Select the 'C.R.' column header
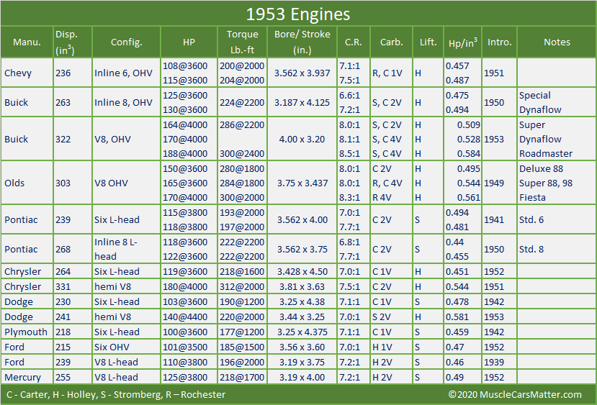The height and width of the screenshot is (405, 597). tap(354, 42)
